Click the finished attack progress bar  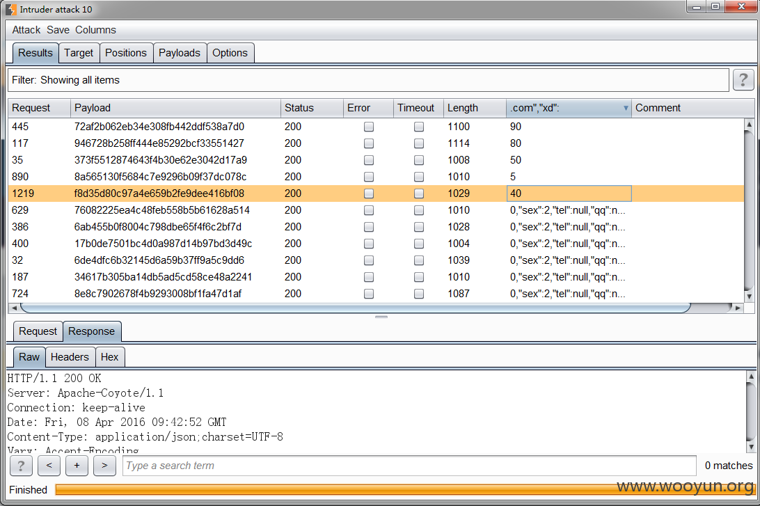click(x=405, y=490)
